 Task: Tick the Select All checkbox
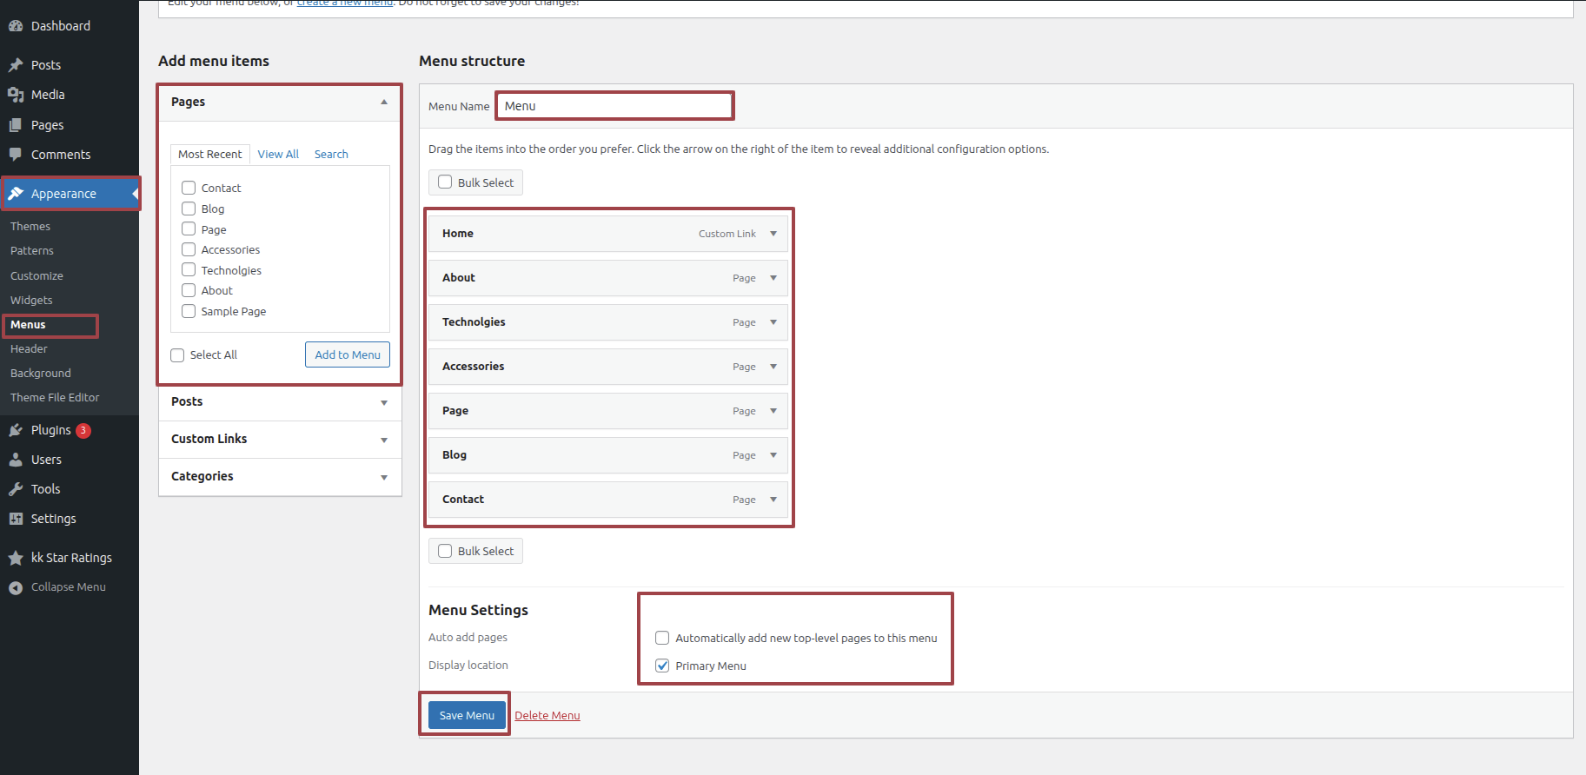(177, 355)
